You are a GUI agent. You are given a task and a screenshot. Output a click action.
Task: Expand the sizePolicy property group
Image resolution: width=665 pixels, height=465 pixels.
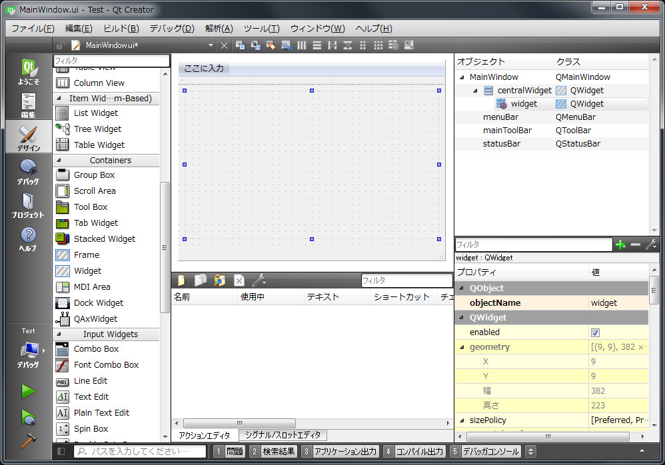pyautogui.click(x=462, y=420)
